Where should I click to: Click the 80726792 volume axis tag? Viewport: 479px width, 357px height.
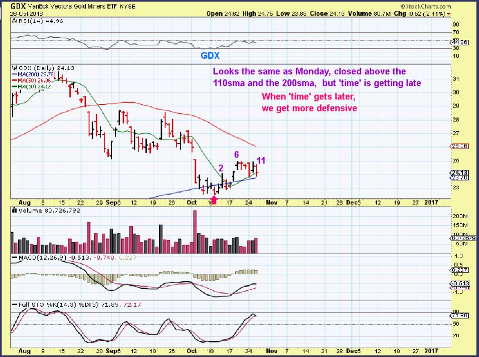tap(463, 238)
